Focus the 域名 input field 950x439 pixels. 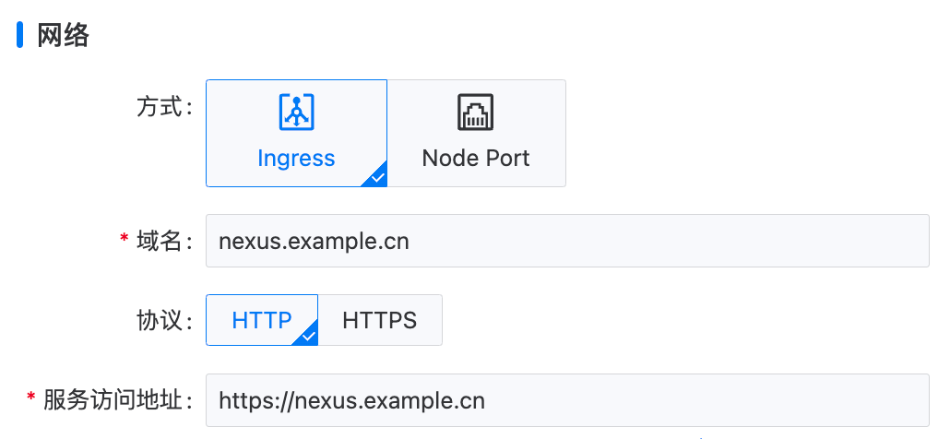(x=566, y=242)
